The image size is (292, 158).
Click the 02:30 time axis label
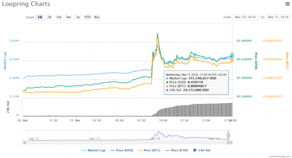(97, 120)
